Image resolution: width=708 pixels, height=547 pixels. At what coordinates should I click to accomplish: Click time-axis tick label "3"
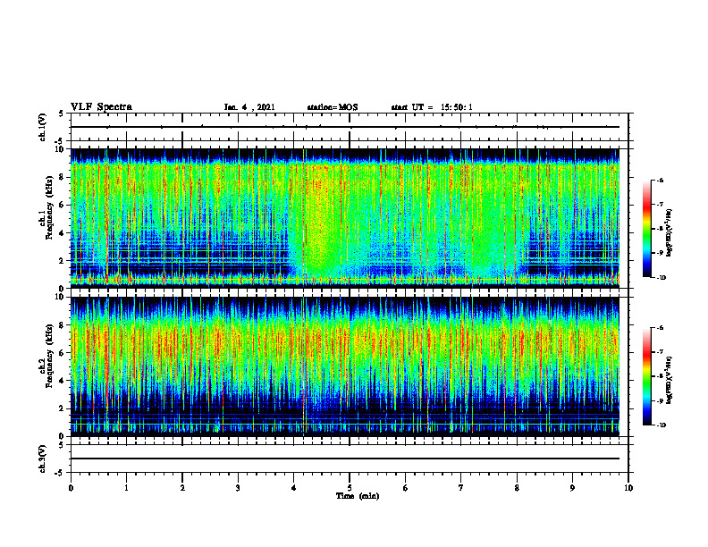coord(238,488)
